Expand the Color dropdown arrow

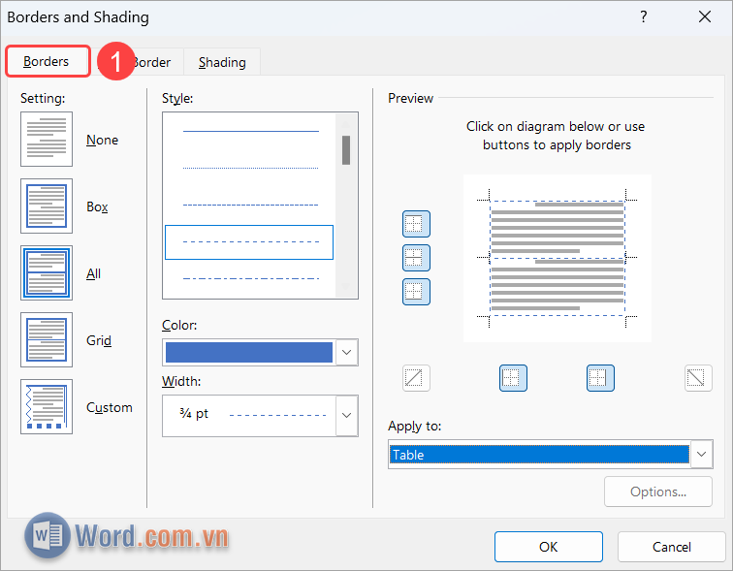(x=346, y=352)
